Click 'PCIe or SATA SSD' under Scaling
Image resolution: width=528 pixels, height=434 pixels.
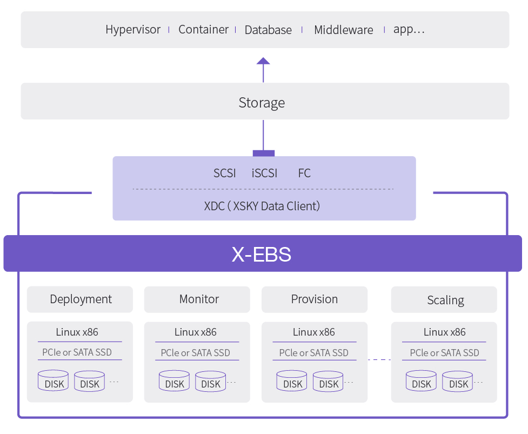click(x=444, y=352)
